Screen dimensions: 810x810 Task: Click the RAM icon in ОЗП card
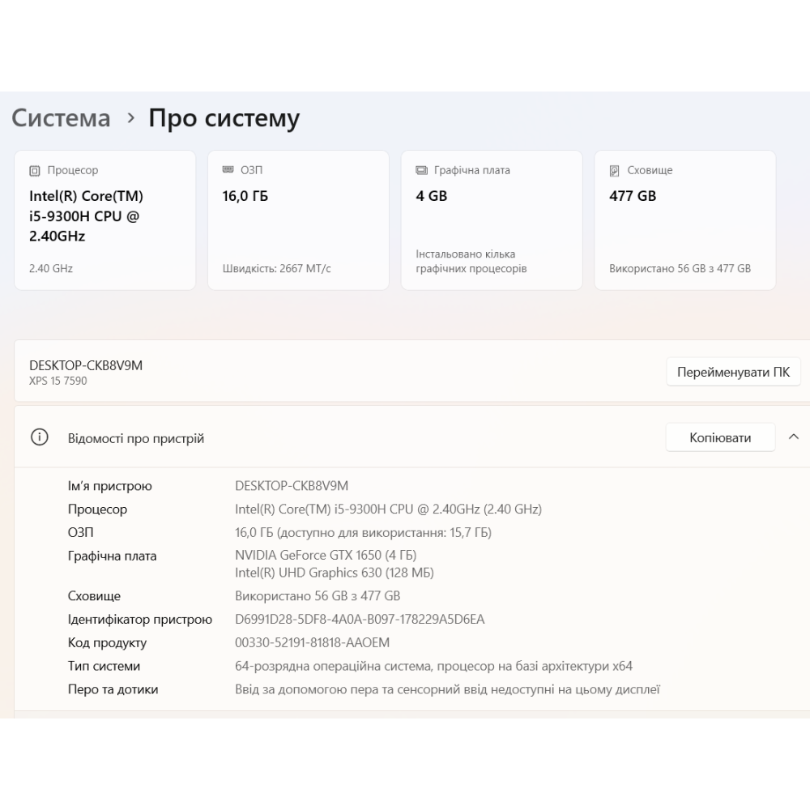click(228, 169)
